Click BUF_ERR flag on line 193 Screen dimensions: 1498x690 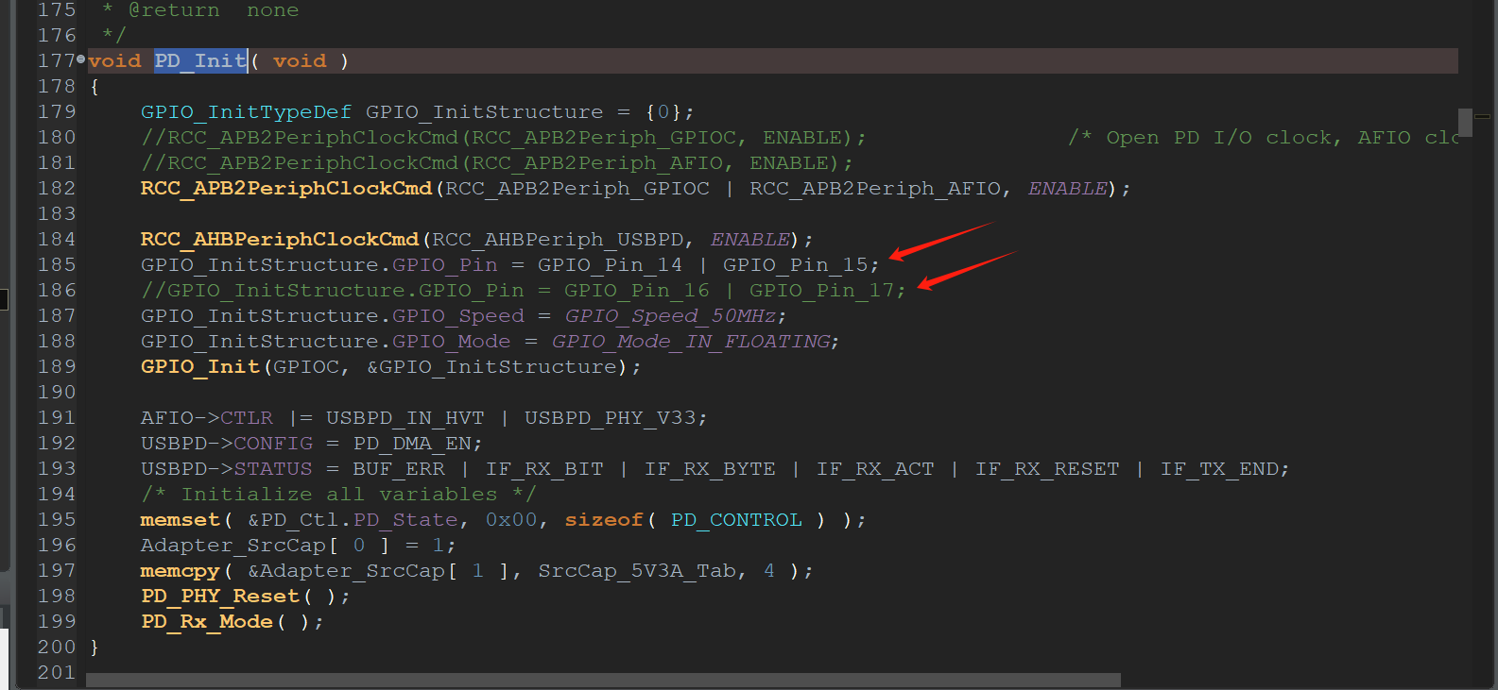point(399,469)
